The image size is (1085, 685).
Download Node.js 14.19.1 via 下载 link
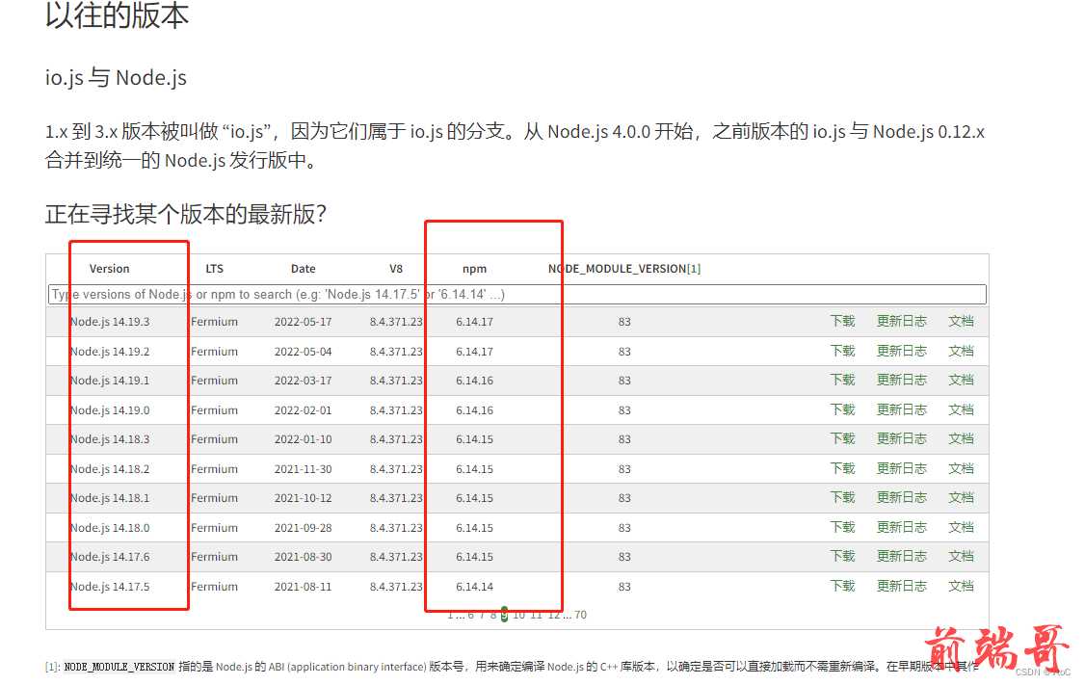click(843, 380)
